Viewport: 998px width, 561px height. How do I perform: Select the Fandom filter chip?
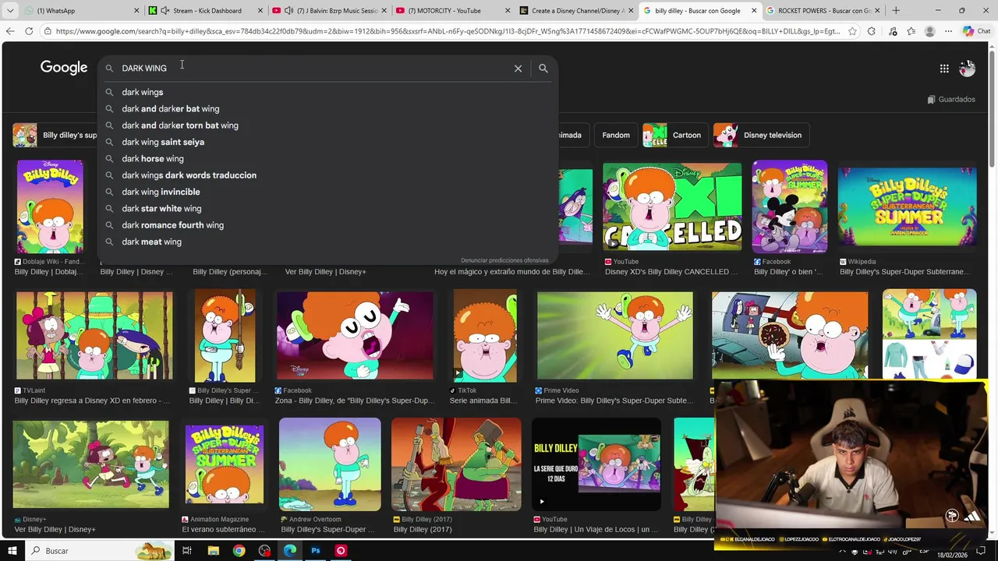click(x=616, y=135)
